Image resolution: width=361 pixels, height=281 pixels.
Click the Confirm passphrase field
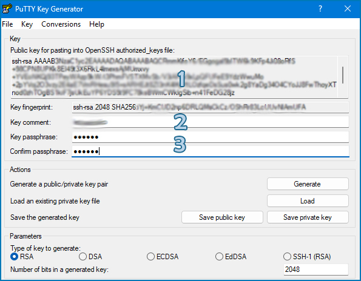(x=211, y=151)
